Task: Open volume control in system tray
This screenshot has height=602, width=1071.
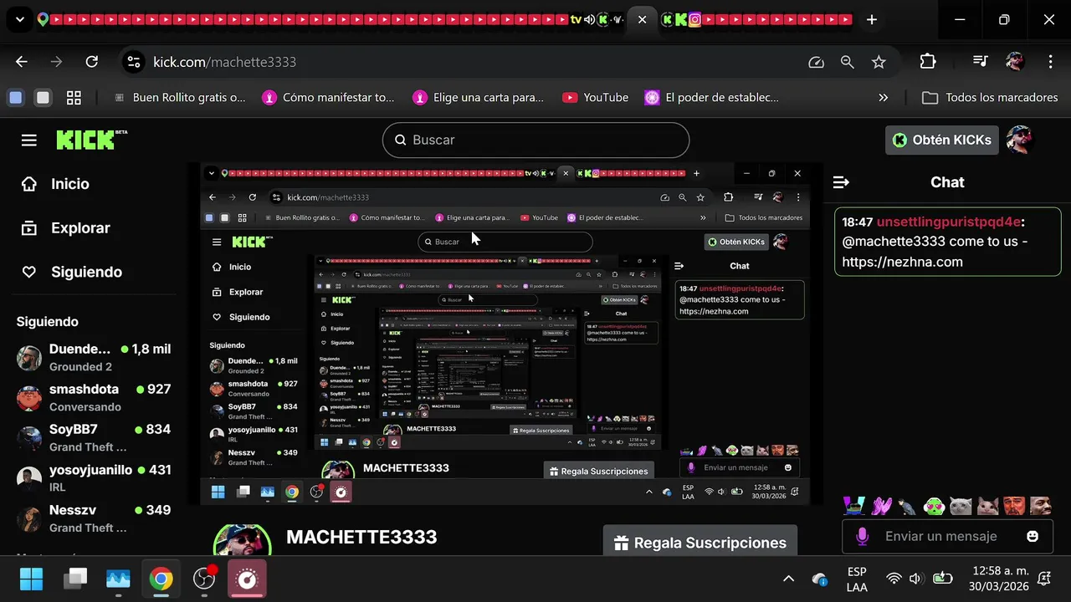Action: click(x=915, y=579)
